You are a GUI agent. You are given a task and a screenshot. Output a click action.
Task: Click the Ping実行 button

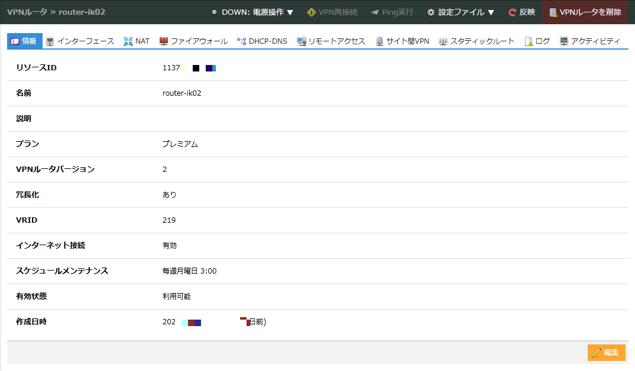click(x=392, y=12)
